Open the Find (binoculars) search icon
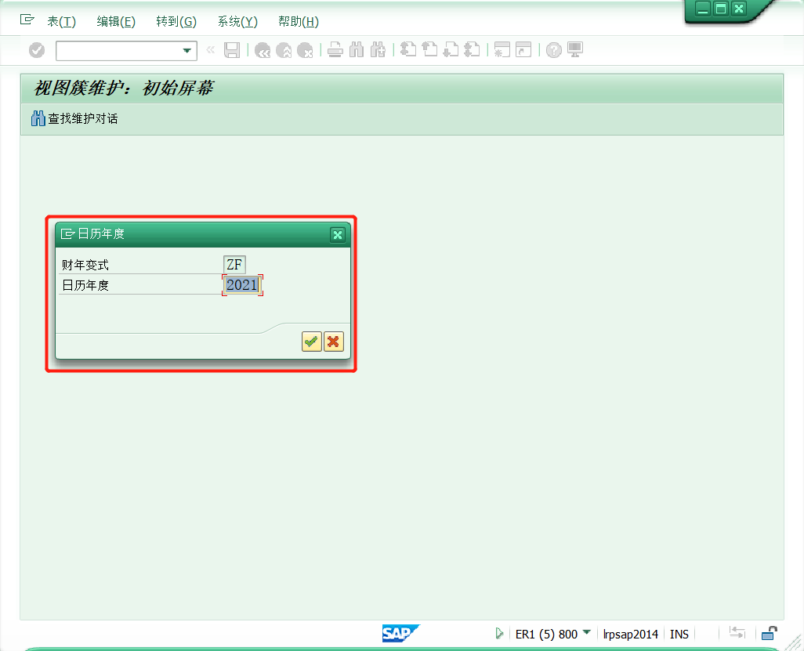Screen dimensions: 804x651 click(356, 50)
